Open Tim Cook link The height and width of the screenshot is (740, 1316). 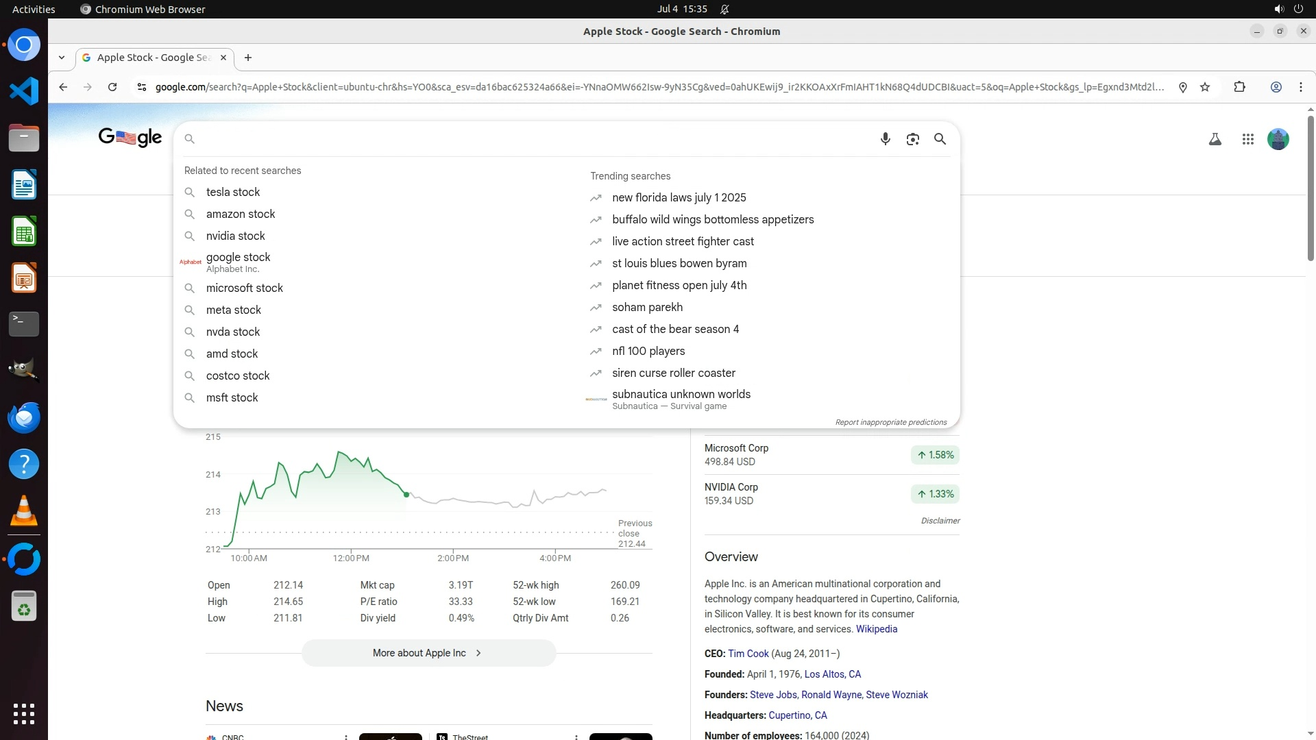[x=748, y=654]
